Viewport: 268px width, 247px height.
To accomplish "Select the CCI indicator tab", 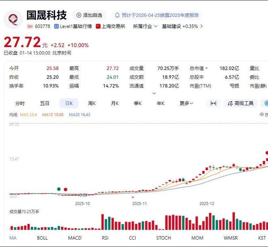I will (132, 238).
